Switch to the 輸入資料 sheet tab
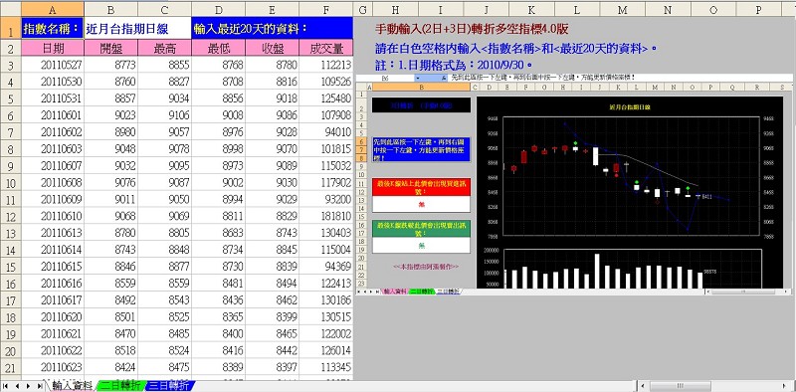This screenshot has width=796, height=392. click(72, 386)
